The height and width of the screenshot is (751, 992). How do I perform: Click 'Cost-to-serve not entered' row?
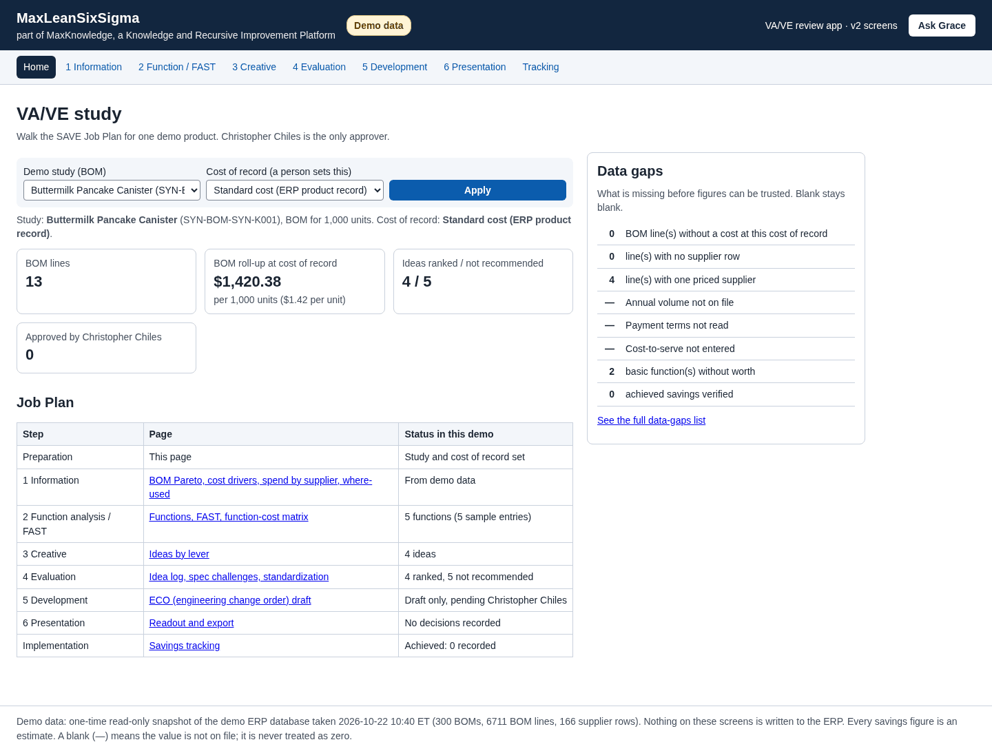726,349
